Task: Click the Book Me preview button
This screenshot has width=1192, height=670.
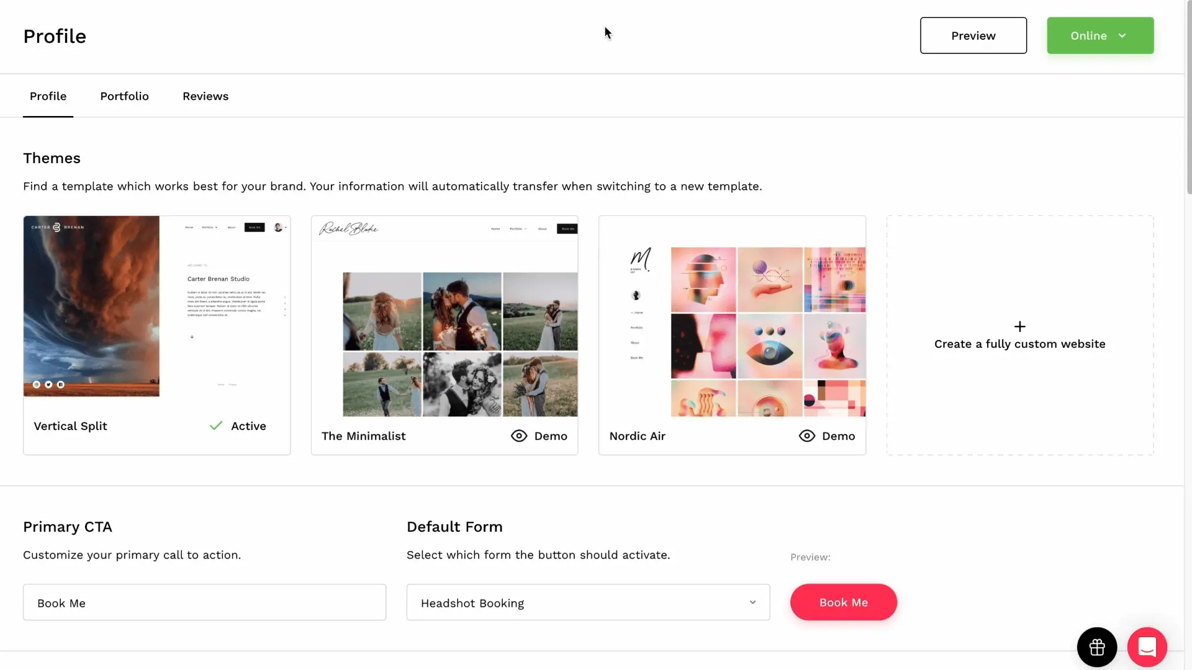Action: [843, 602]
